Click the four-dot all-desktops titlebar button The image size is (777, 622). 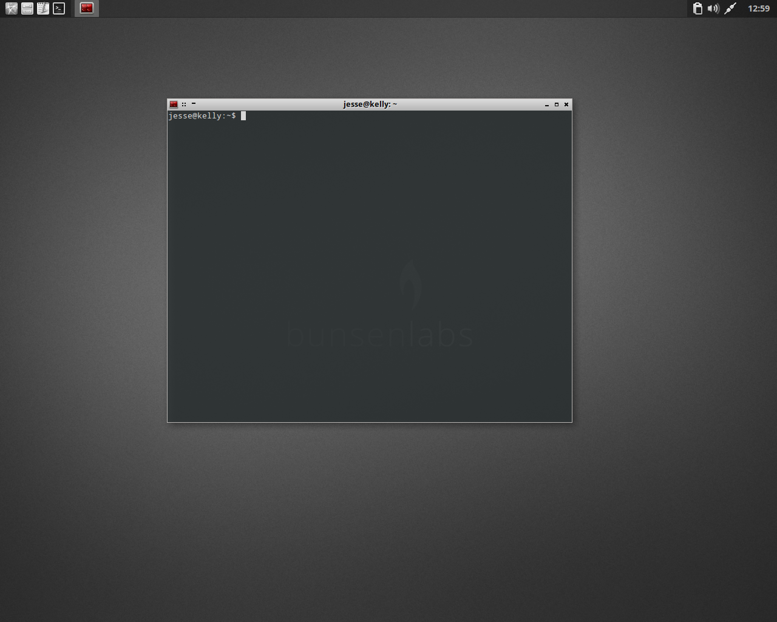pyautogui.click(x=184, y=104)
